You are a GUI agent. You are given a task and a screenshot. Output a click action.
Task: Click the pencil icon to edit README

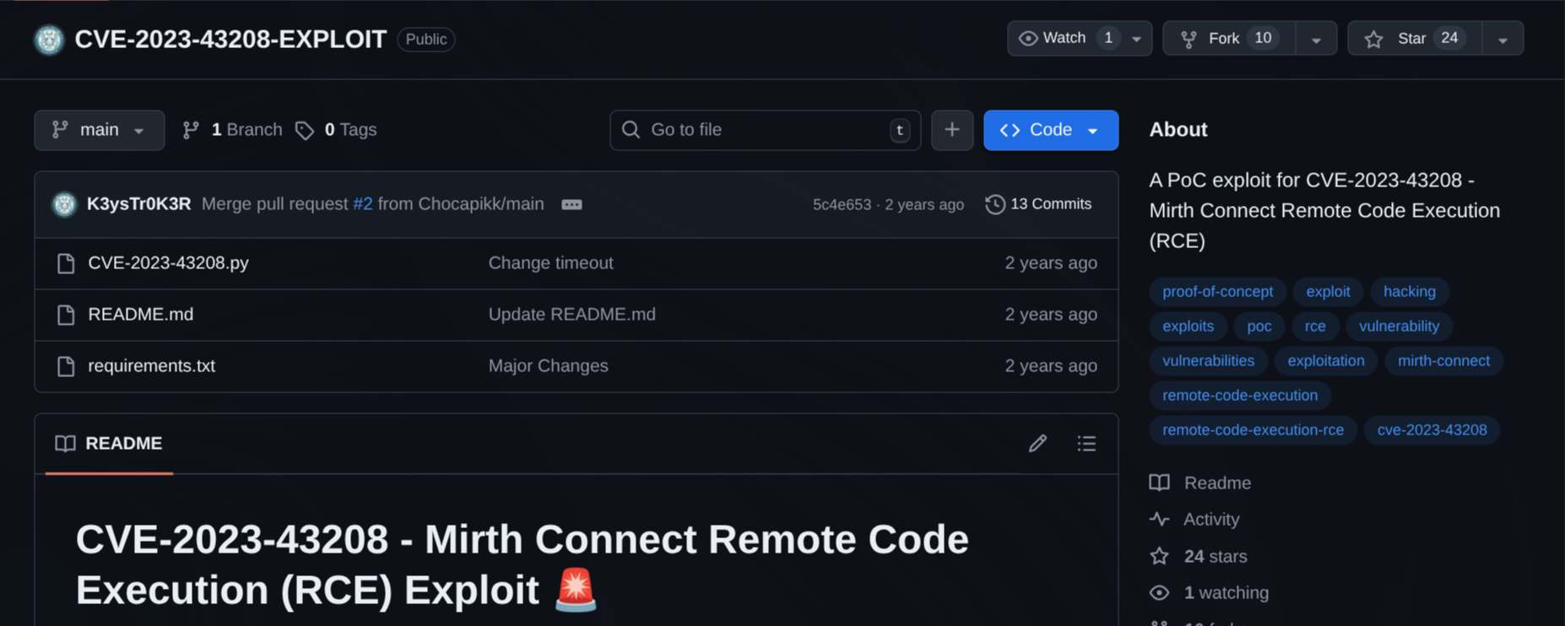click(x=1037, y=444)
